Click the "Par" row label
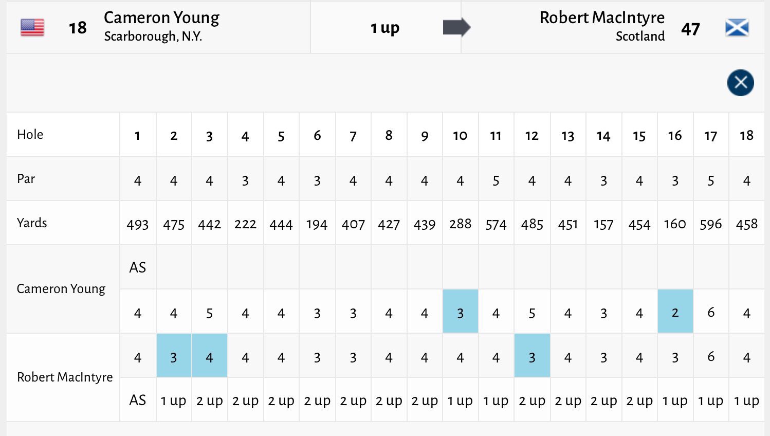 click(x=26, y=179)
